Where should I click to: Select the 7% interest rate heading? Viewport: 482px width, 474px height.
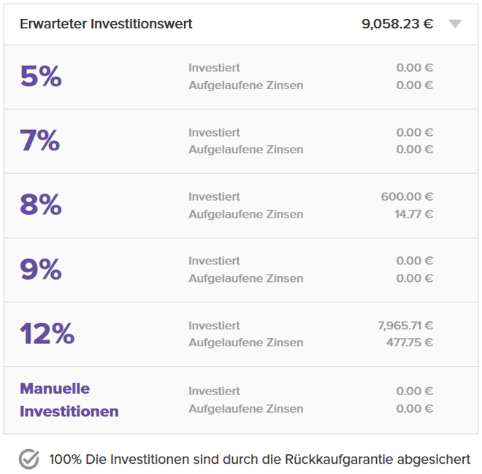pyautogui.click(x=40, y=141)
